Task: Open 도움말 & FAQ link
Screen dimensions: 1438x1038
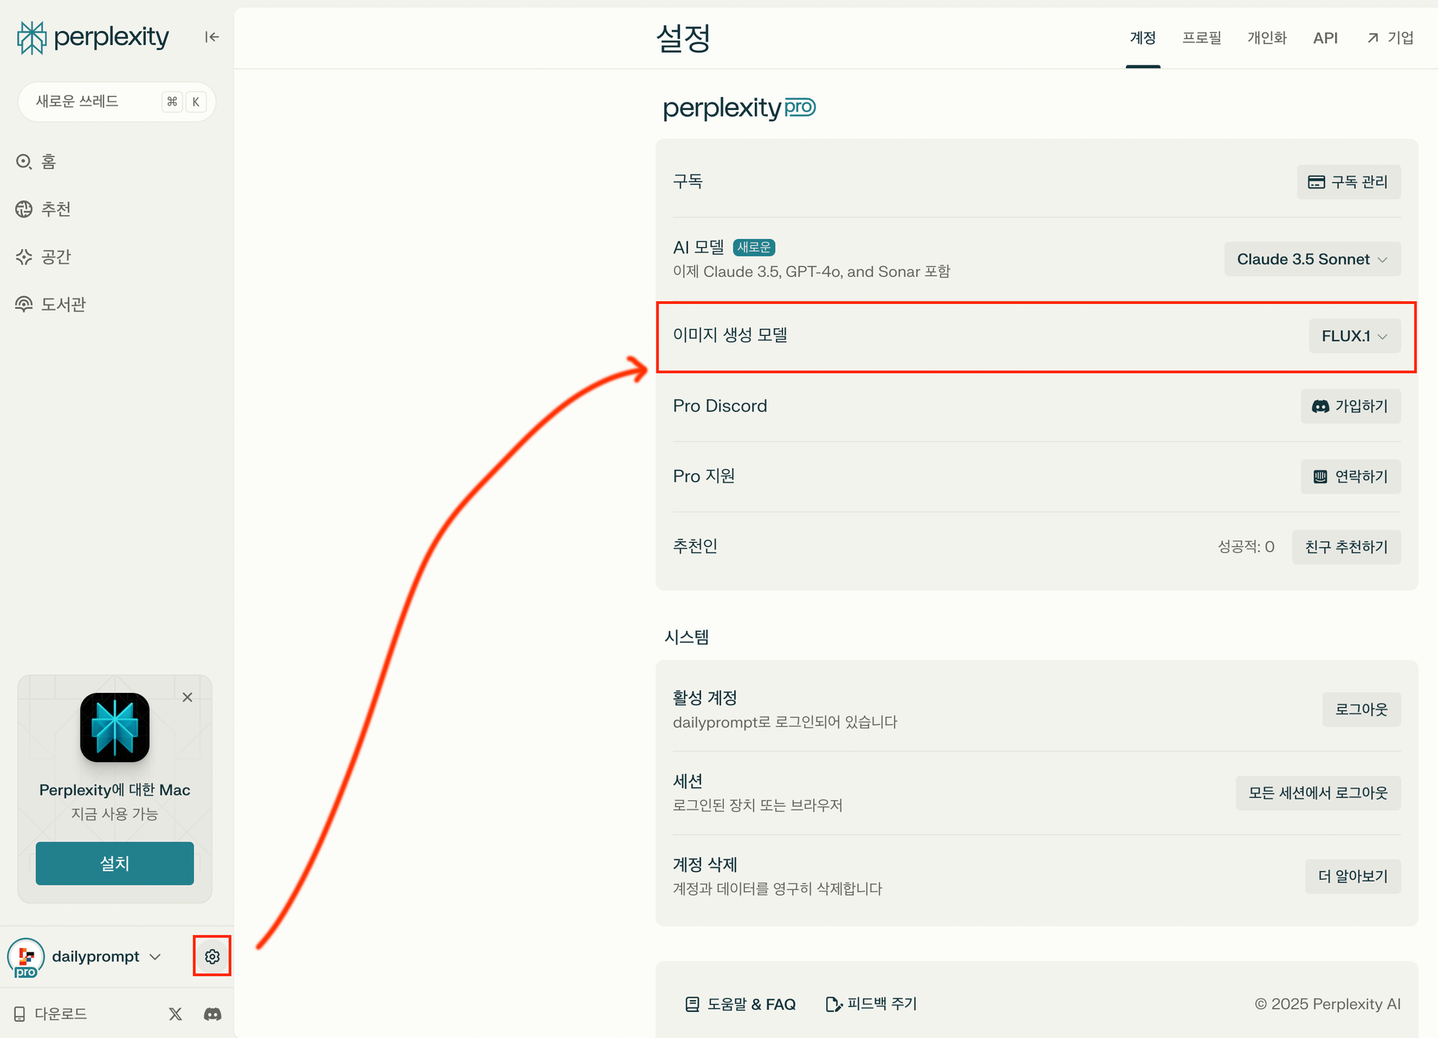Action: [741, 1004]
